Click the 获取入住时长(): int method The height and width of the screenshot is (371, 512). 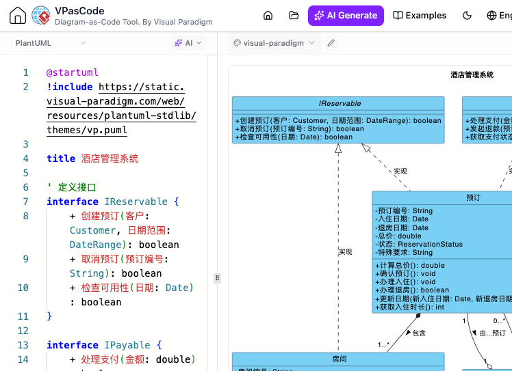click(x=409, y=307)
